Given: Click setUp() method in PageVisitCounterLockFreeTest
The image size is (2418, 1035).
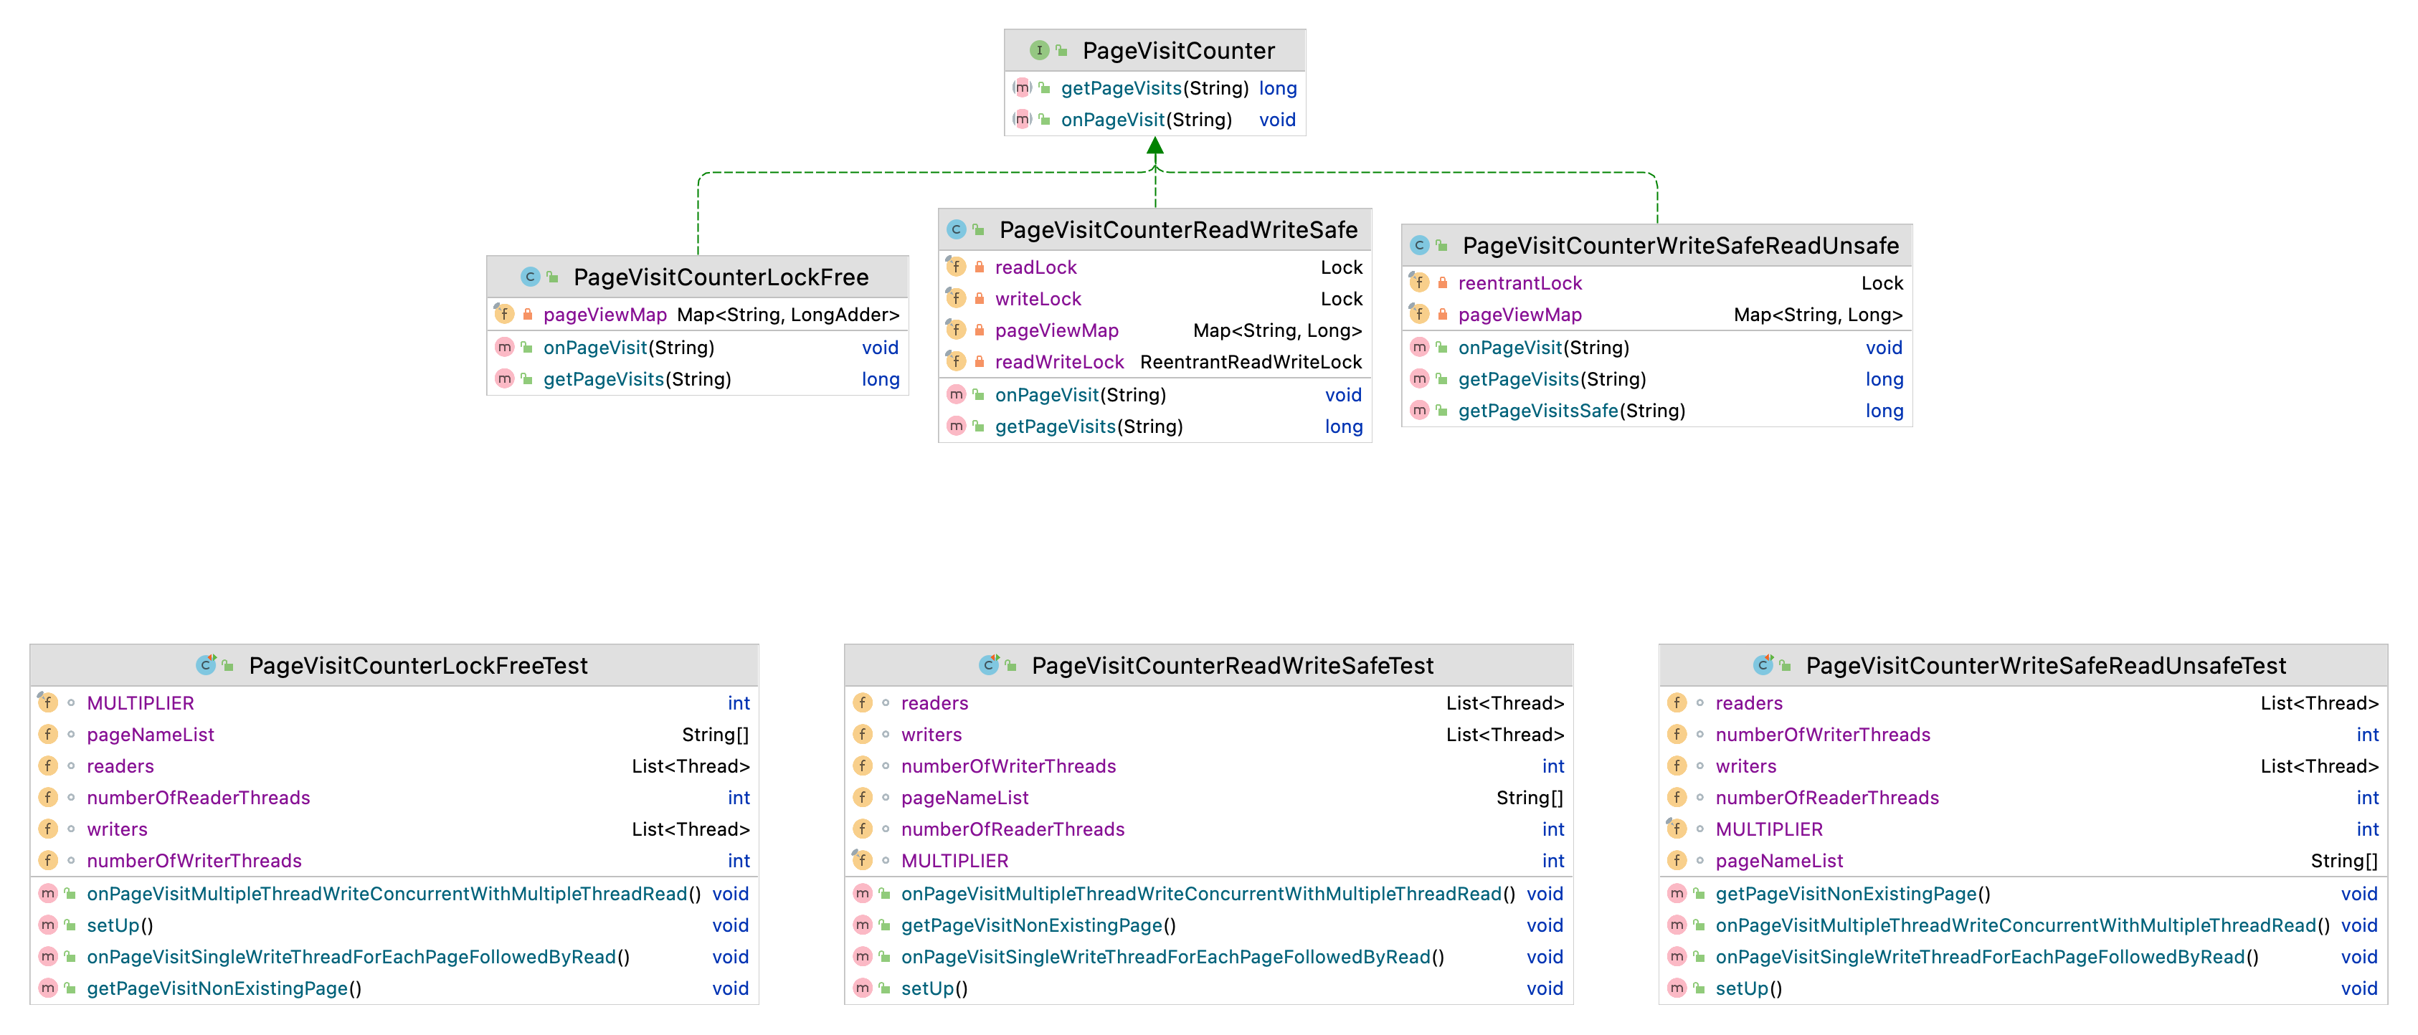Looking at the screenshot, I should [x=119, y=925].
